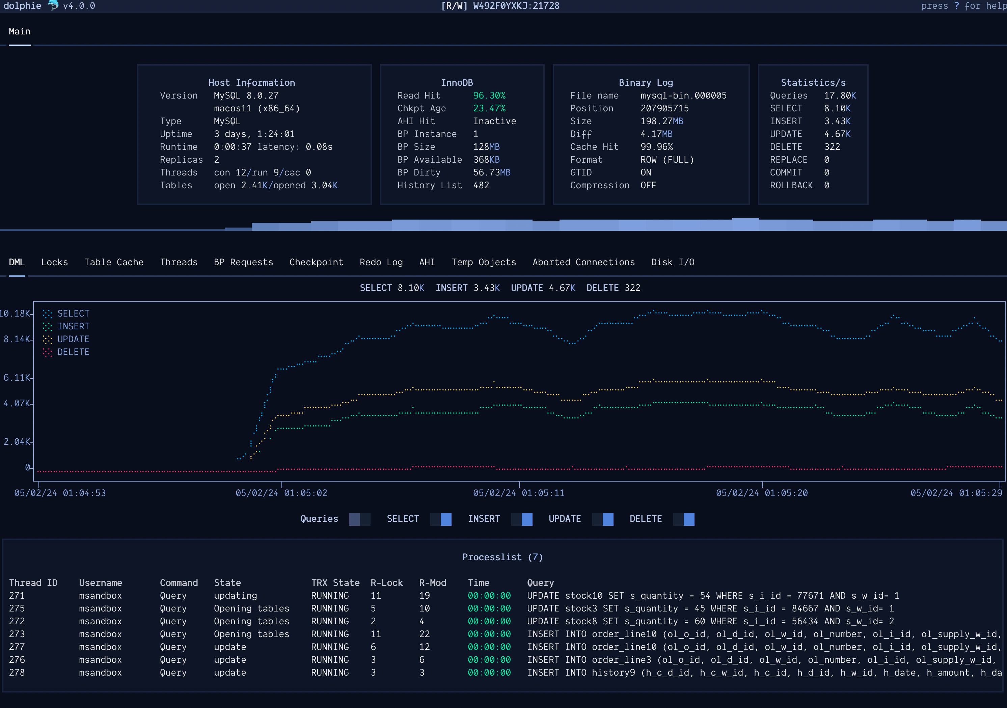1007x708 pixels.
Task: Toggle the UPDATE graph switch
Action: [602, 519]
